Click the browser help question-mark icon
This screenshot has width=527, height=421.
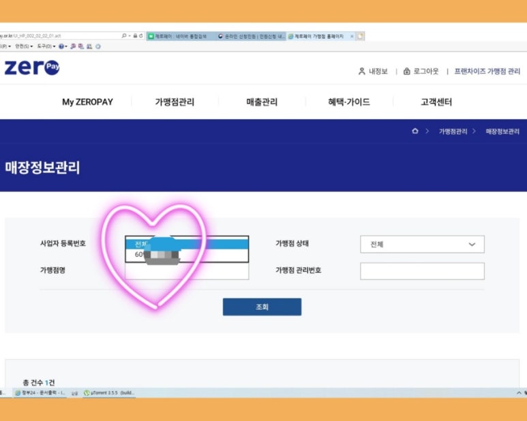pos(61,46)
